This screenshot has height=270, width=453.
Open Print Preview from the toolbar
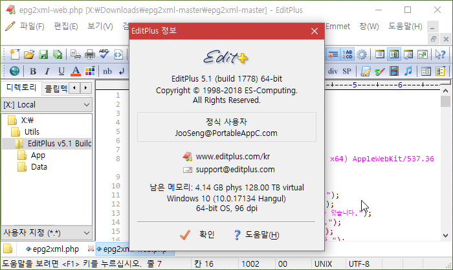[76, 54]
